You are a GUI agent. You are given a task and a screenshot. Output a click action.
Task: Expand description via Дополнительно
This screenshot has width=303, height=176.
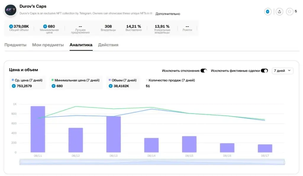[168, 14]
